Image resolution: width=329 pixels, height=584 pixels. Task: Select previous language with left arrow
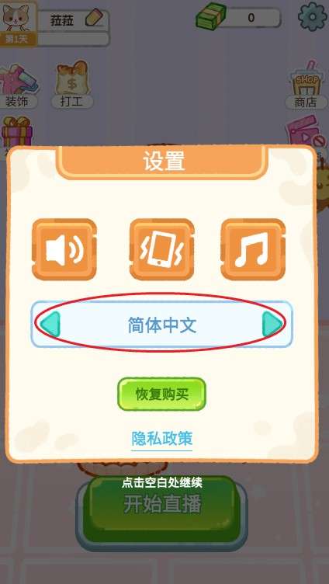50,325
